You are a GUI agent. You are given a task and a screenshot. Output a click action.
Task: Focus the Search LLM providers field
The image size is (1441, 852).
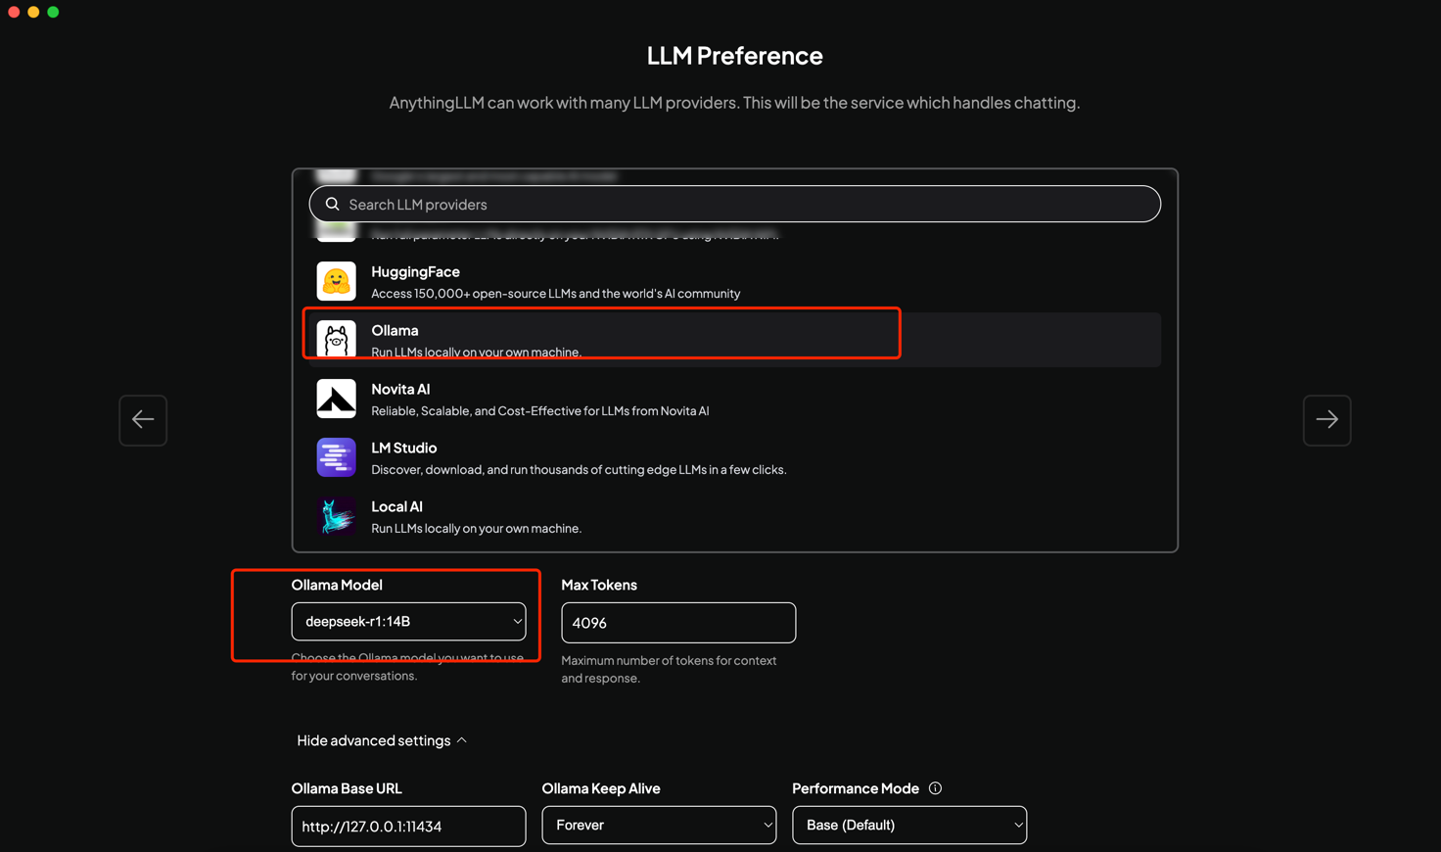735,204
